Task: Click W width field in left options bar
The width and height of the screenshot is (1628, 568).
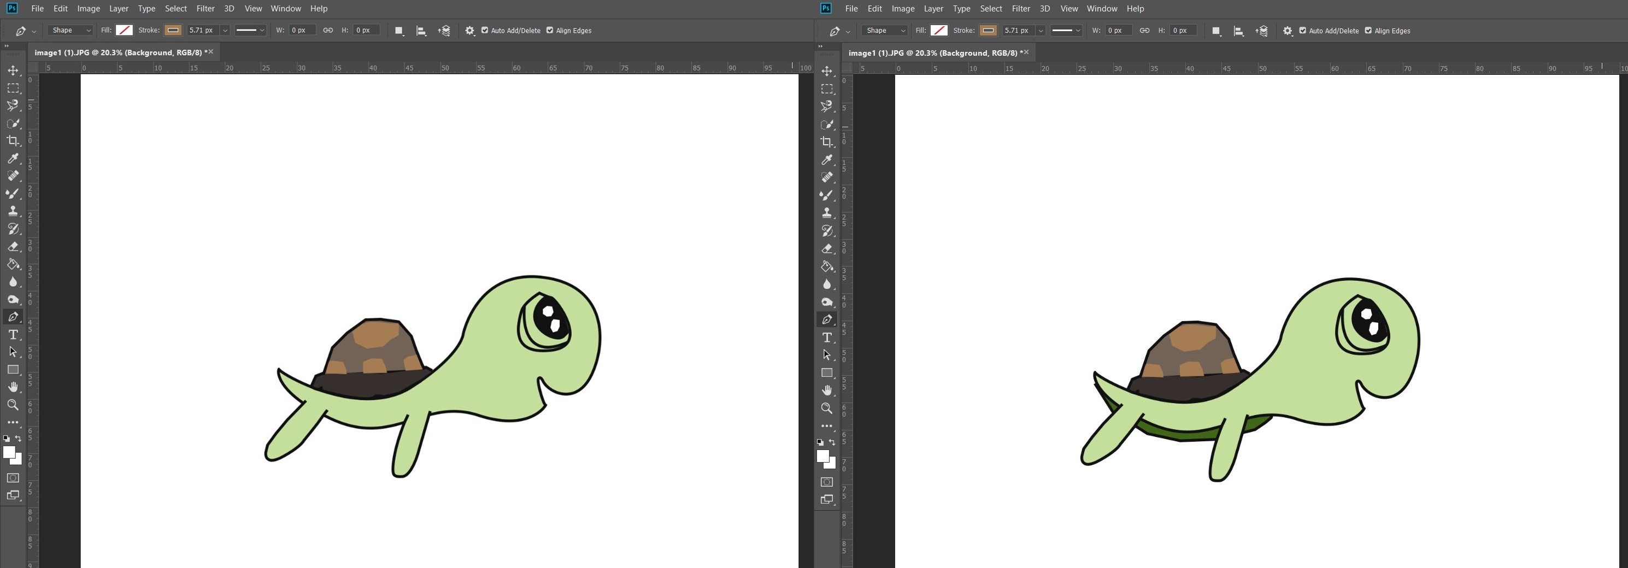Action: tap(302, 31)
